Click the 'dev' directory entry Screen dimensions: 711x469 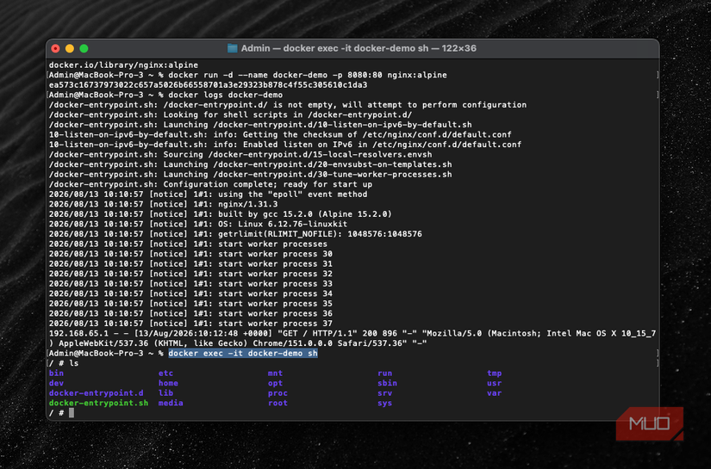coord(56,384)
